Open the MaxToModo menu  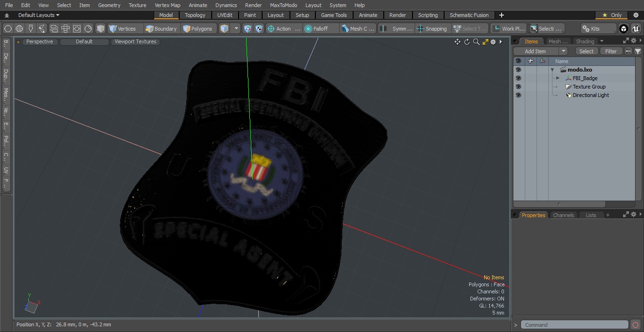pyautogui.click(x=283, y=5)
